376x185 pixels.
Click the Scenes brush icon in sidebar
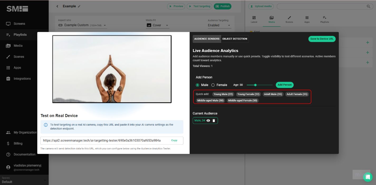point(8,56)
